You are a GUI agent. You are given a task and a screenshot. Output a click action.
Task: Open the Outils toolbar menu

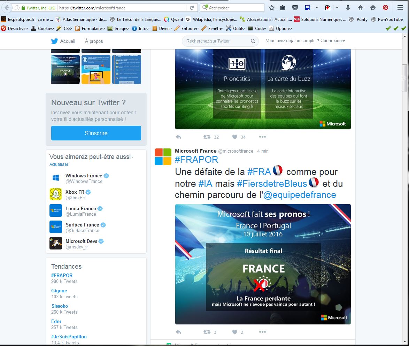click(236, 29)
